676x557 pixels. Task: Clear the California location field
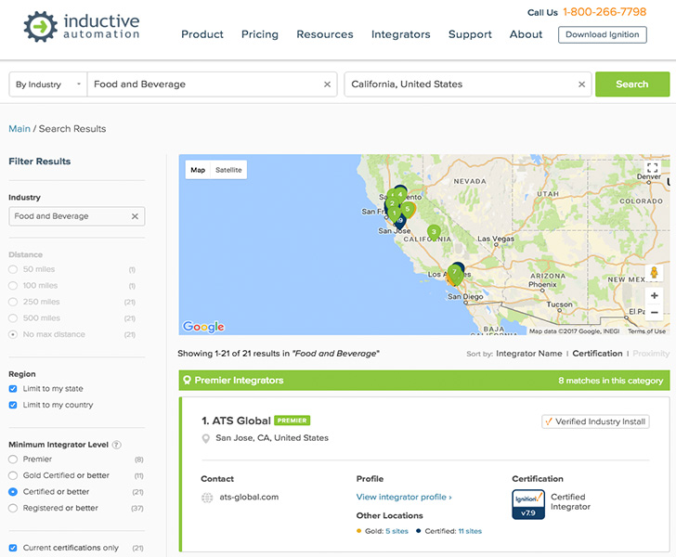click(x=581, y=84)
